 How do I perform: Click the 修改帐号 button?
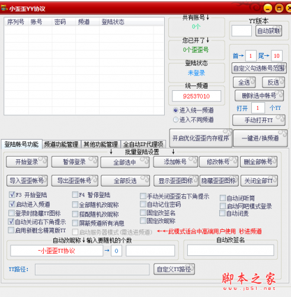(x=219, y=162)
